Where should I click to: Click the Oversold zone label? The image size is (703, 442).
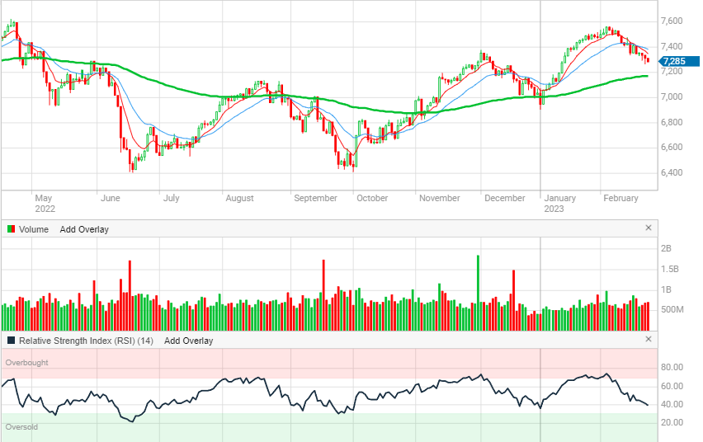coord(22,427)
